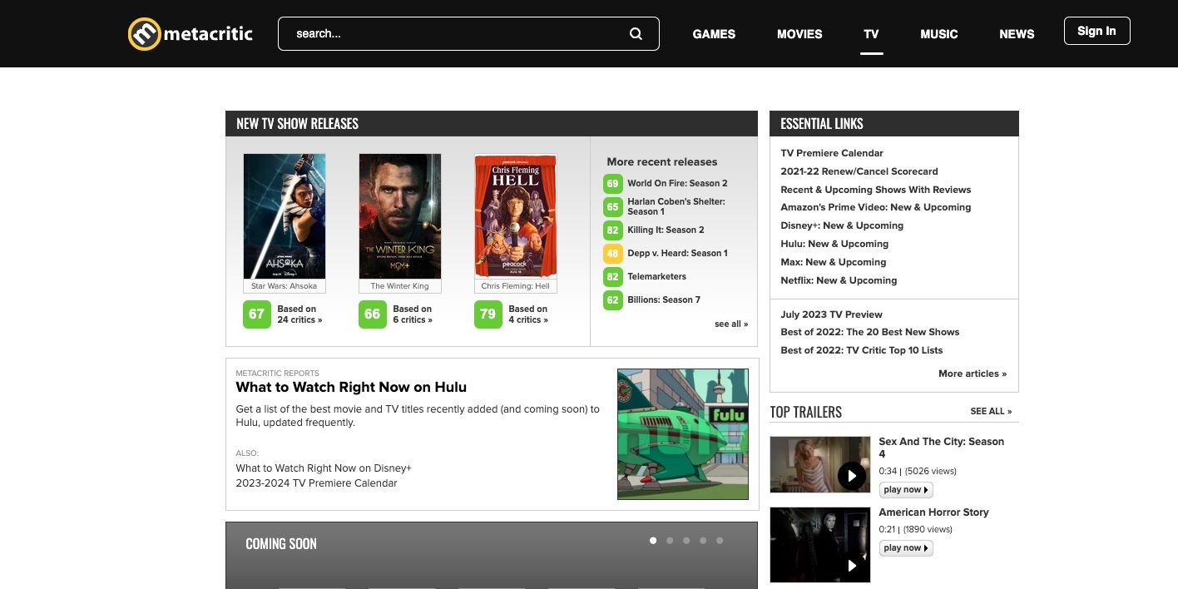Open SEE ALL trailers list
The height and width of the screenshot is (589, 1178).
(x=992, y=411)
